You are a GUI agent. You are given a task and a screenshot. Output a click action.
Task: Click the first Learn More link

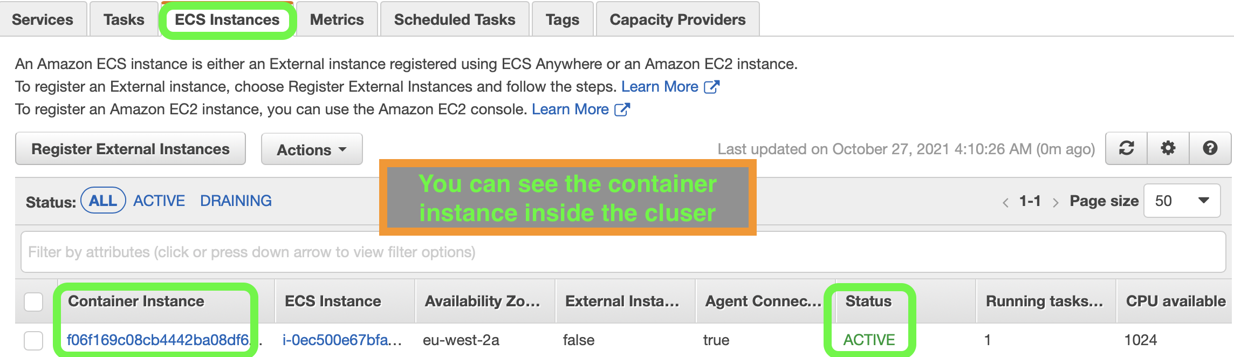pos(661,86)
